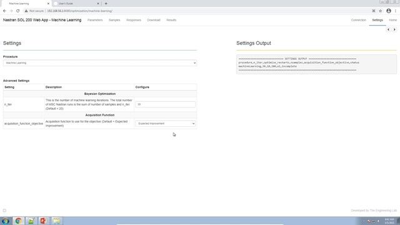Open the folder icon in the taskbar
Image resolution: width=400 pixels, height=225 pixels.
click(56, 221)
